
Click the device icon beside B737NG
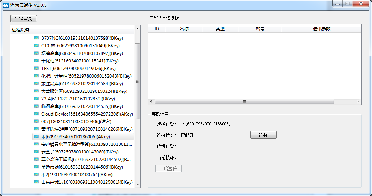click(36, 38)
